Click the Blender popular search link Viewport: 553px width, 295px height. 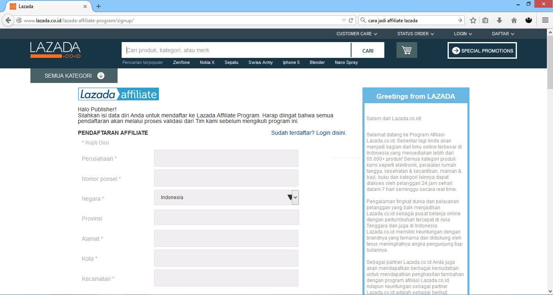pyautogui.click(x=317, y=62)
